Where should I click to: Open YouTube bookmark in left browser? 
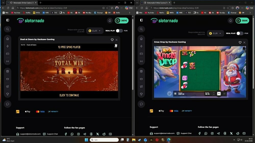16,13
